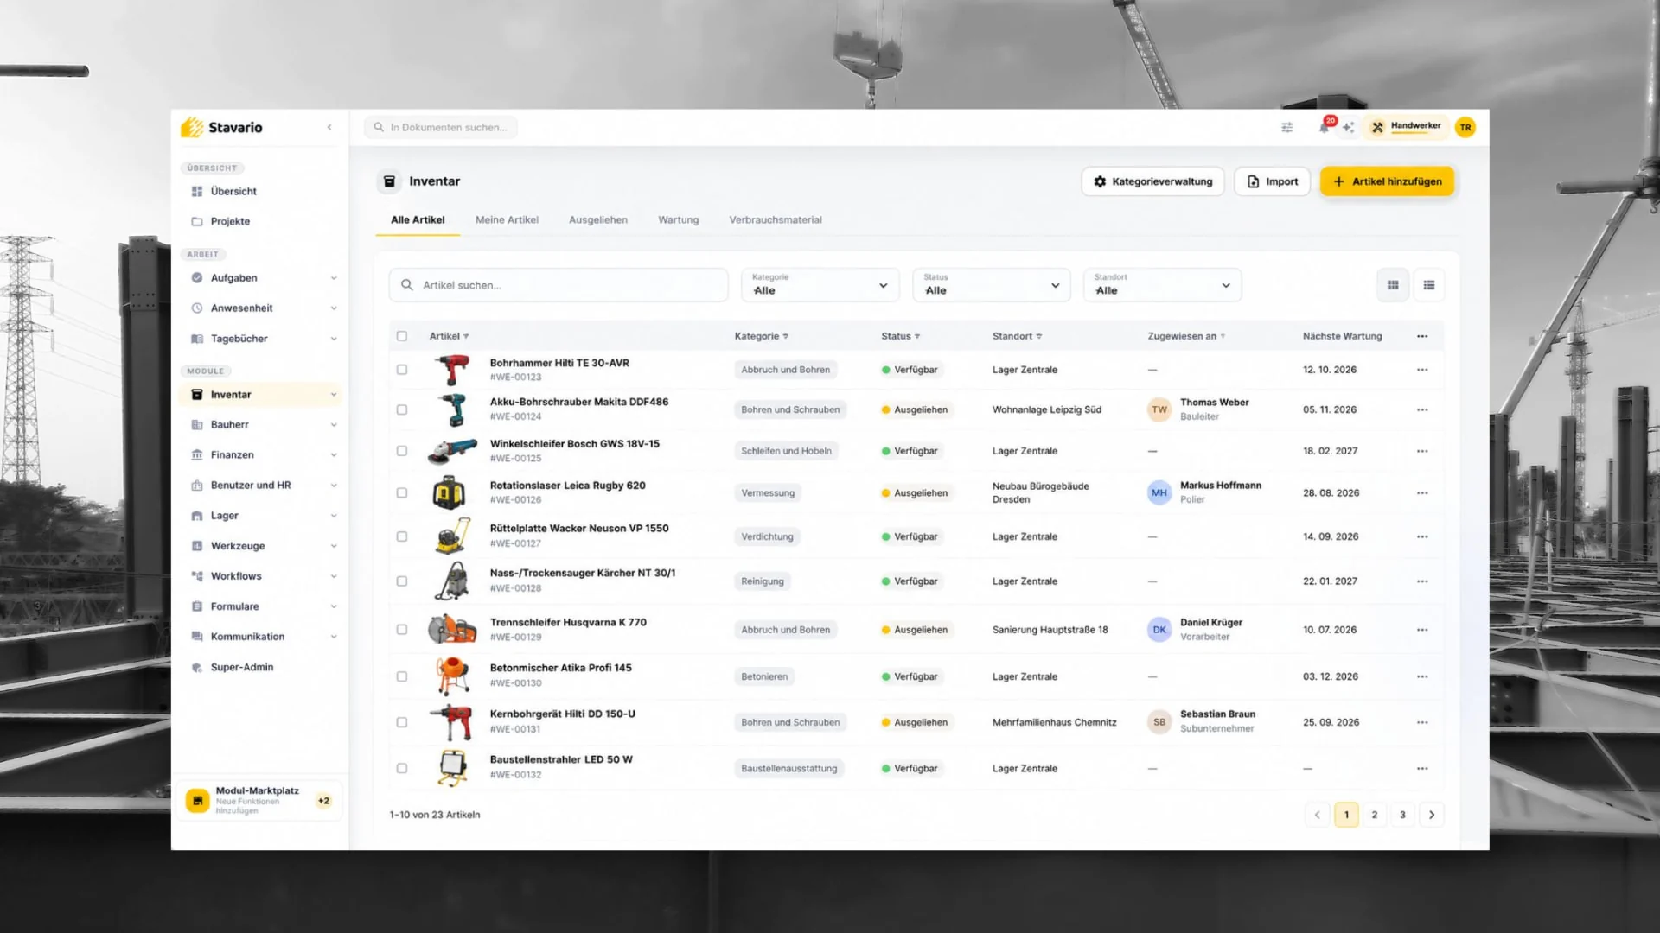Open the notifications bell icon
This screenshot has height=933, width=1660.
pyautogui.click(x=1323, y=128)
